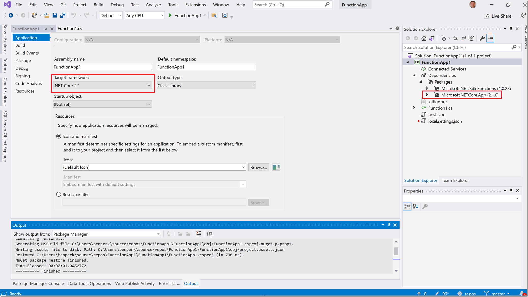The image size is (528, 297).
Task: Open the Startup object dropdown
Action: [102, 104]
